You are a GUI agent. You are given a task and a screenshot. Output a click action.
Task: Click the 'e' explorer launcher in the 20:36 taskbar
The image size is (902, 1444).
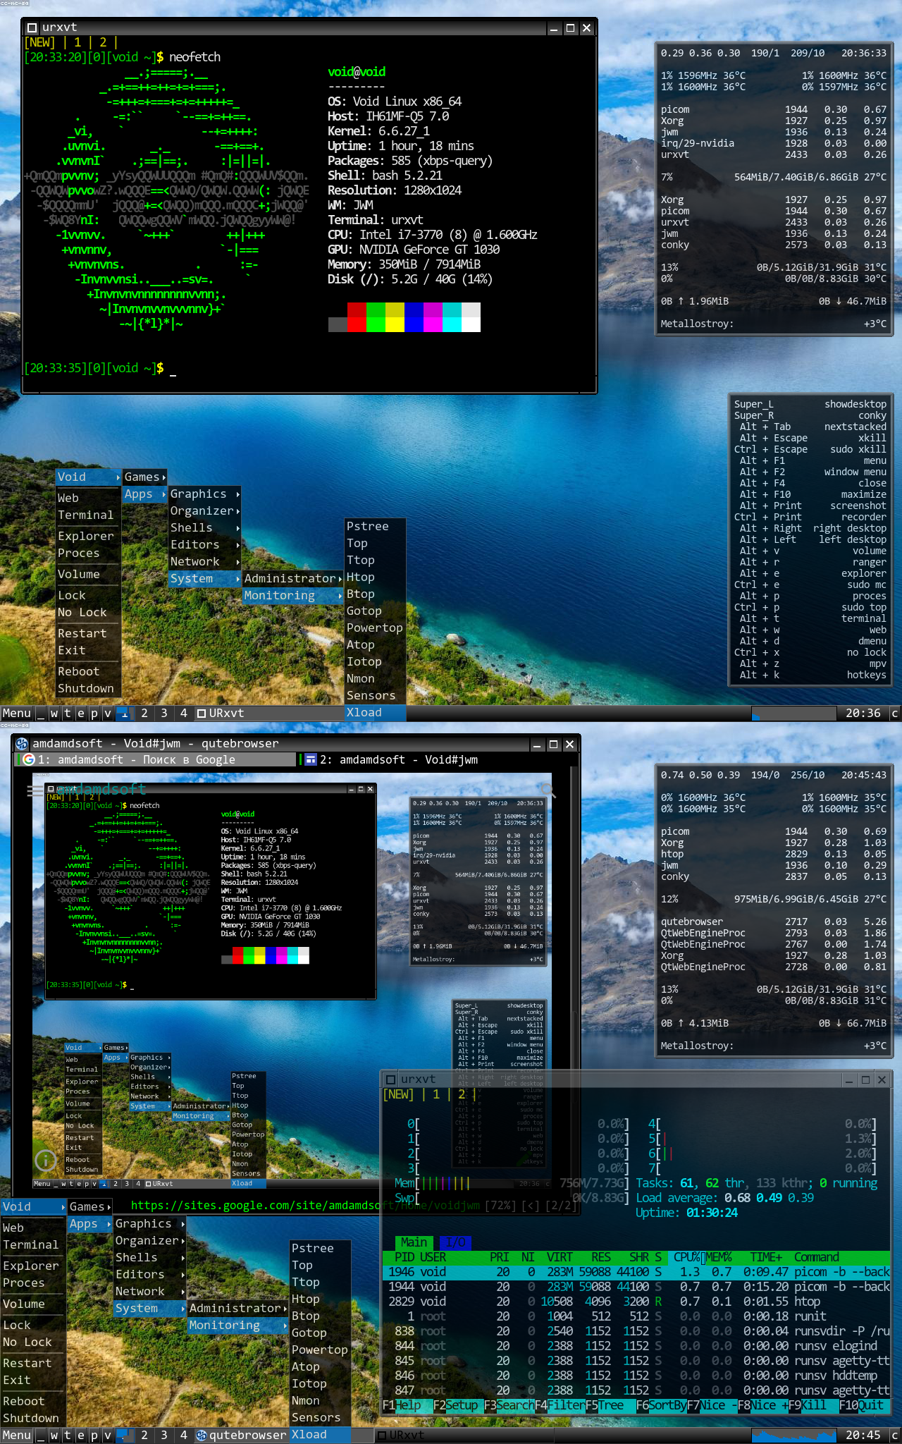coord(81,713)
